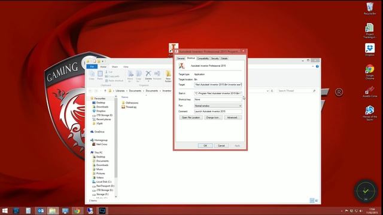The width and height of the screenshot is (383, 215).
Task: Open recent locations dropdown in Explorer
Action: click(x=101, y=91)
